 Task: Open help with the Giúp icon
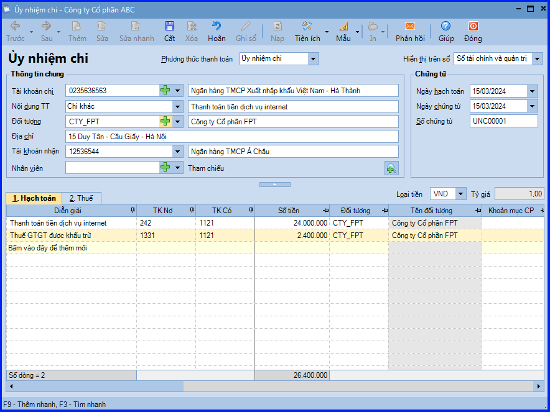(446, 31)
